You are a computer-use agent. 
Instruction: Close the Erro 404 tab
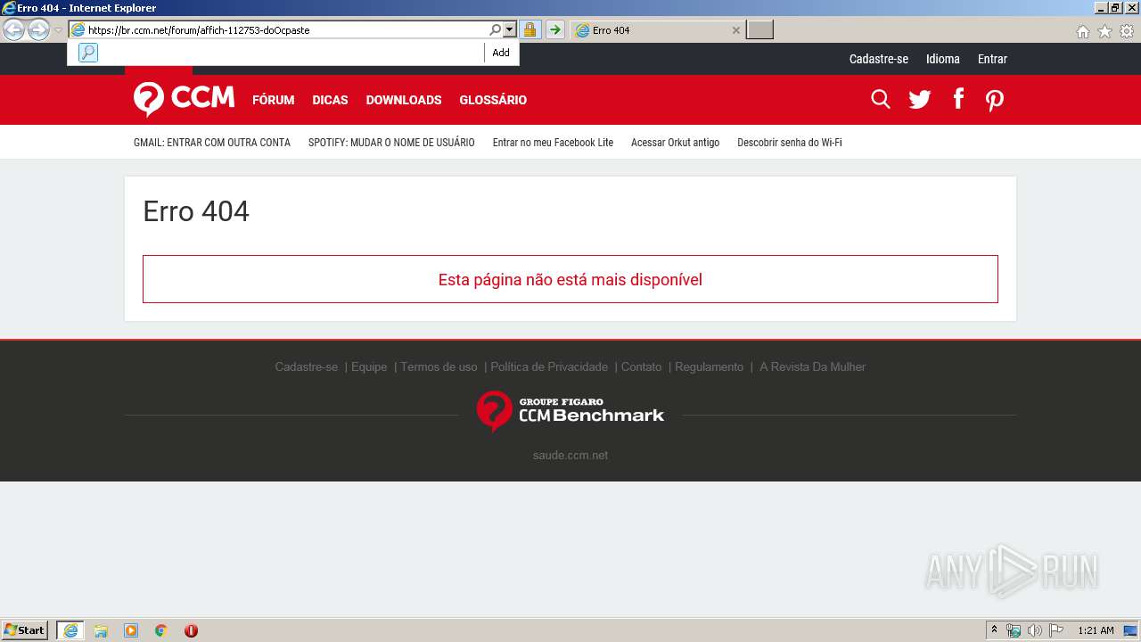[735, 30]
